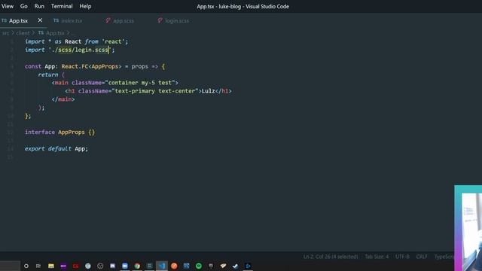The height and width of the screenshot is (271, 482).
Task: Click the purple taskbar app icon
Action: click(x=63, y=266)
